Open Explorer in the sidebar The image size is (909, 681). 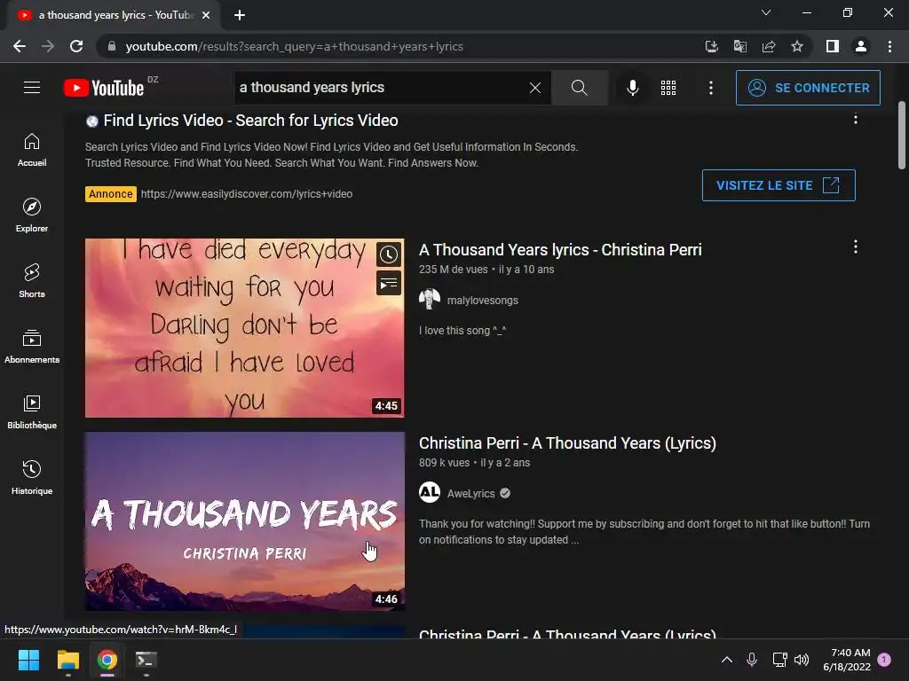[x=32, y=215]
